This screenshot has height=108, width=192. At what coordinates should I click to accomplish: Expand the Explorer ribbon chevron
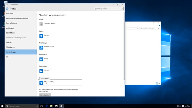pos(157,25)
